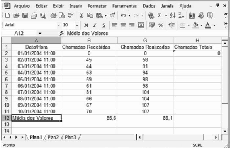Run the spelling check (ABC checkmark) icon
The image size is (231, 149).
71,15
